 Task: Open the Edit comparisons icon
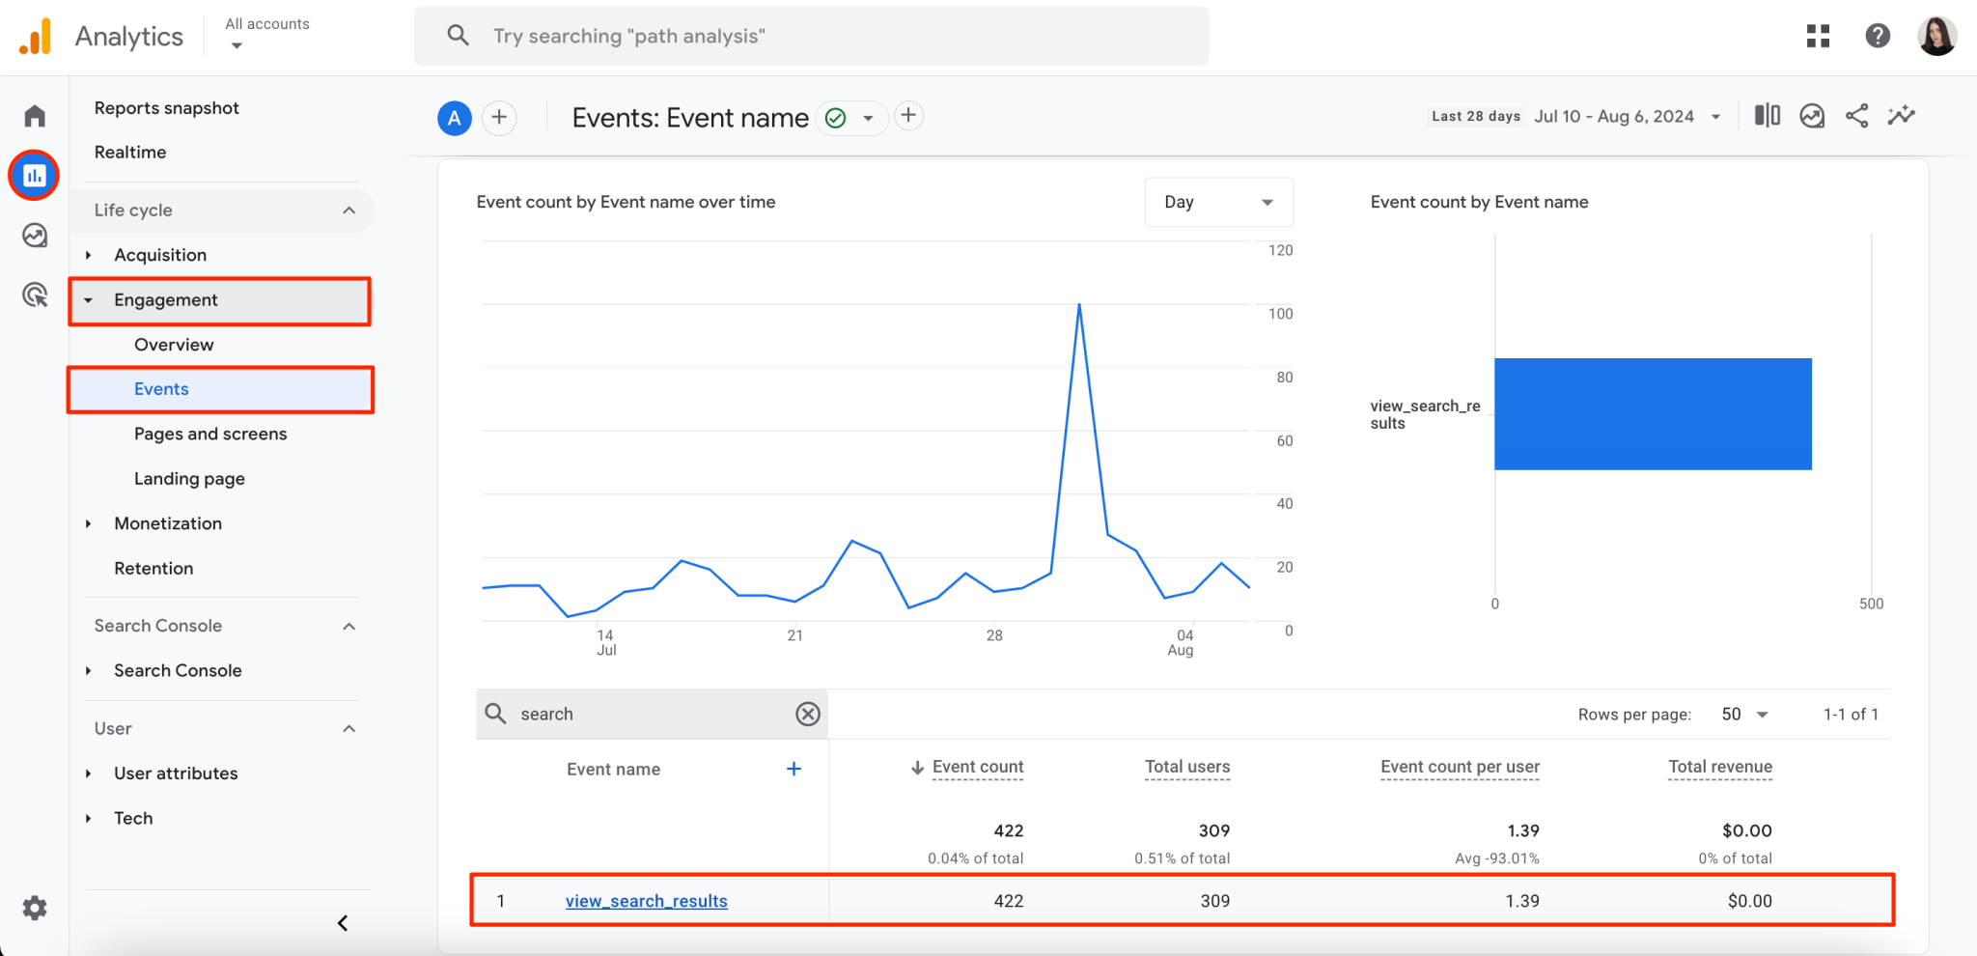pos(1767,115)
